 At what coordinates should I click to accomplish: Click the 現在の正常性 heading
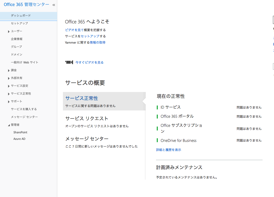pos(171,96)
